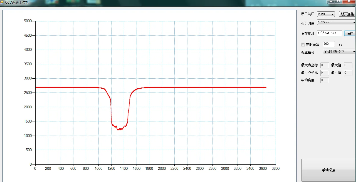Viewport: 356px width, 182px height.
Task: Click the 最大值 value field
Action: coord(348,65)
